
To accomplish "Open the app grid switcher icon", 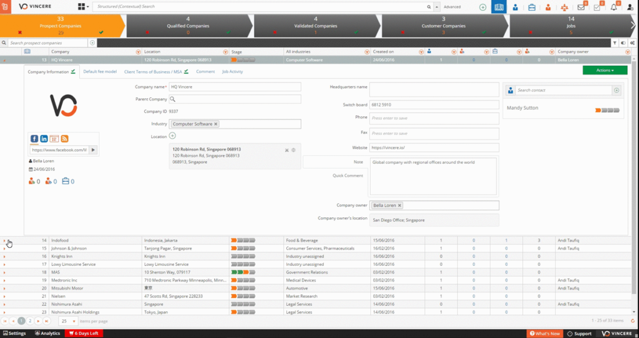I will coord(82,6).
